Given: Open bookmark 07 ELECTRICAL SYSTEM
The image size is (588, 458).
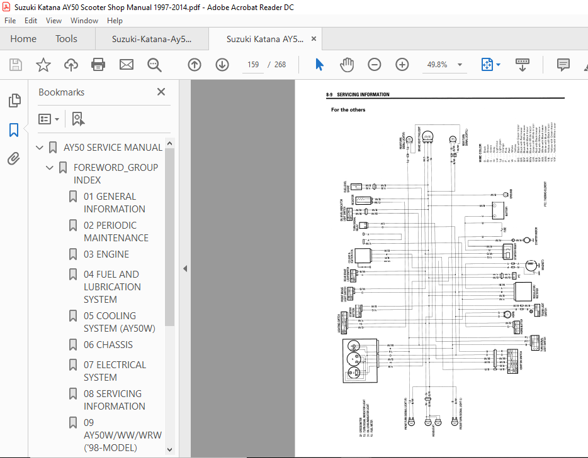Looking at the screenshot, I should (x=115, y=371).
